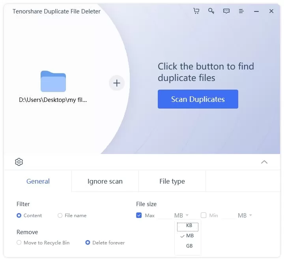
Task: Open the hamburger menu icon
Action: click(x=241, y=11)
